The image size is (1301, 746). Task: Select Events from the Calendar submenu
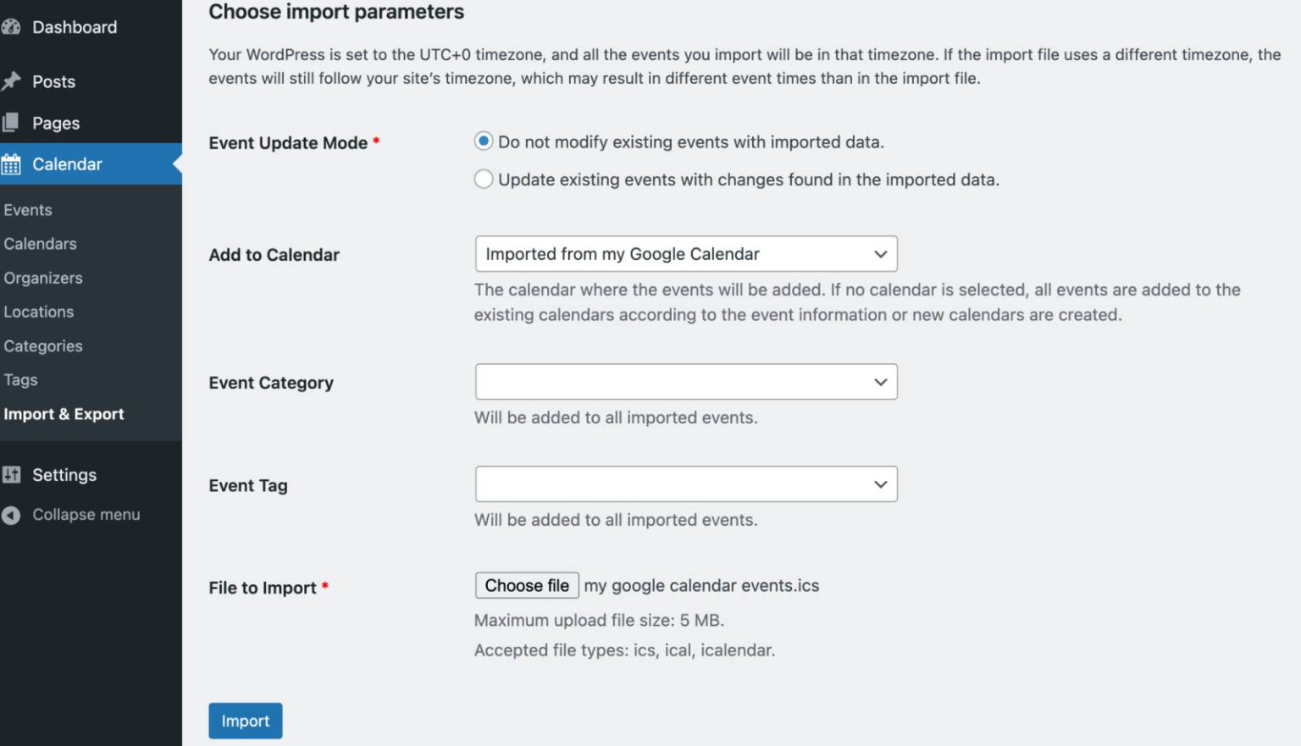tap(28, 209)
